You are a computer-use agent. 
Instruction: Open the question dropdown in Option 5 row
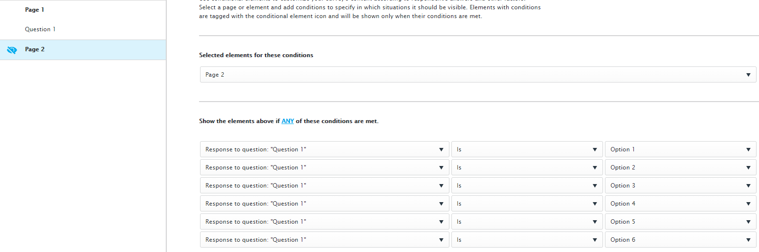[x=325, y=222]
